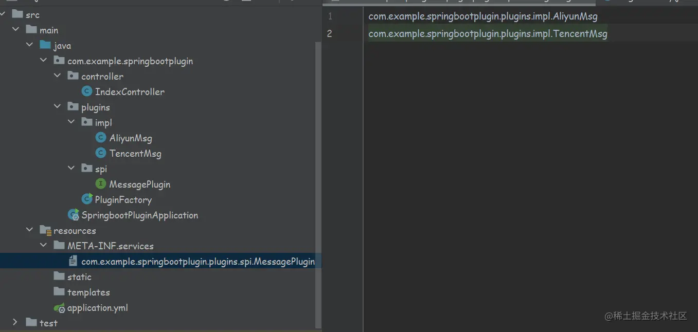Click the application.yml Spring config icon

point(60,308)
